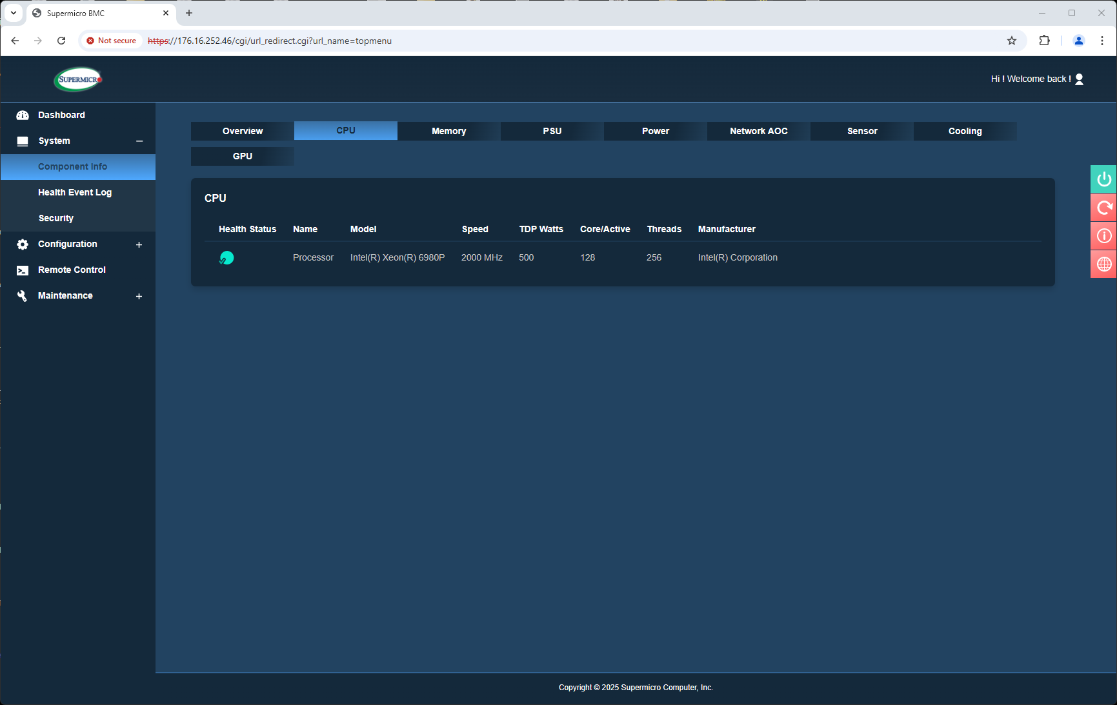This screenshot has height=705, width=1117.
Task: Switch to the Overview tab
Action: [x=243, y=131]
